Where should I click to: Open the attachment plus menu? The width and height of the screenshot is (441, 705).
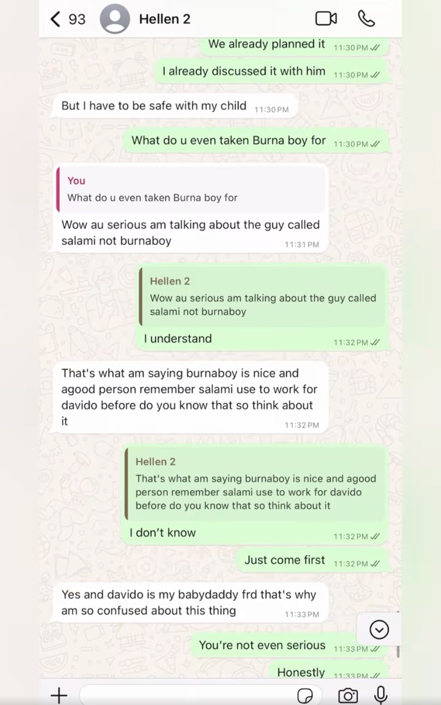coord(59,695)
